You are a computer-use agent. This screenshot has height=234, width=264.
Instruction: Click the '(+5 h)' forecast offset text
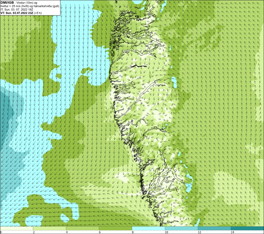[38, 13]
